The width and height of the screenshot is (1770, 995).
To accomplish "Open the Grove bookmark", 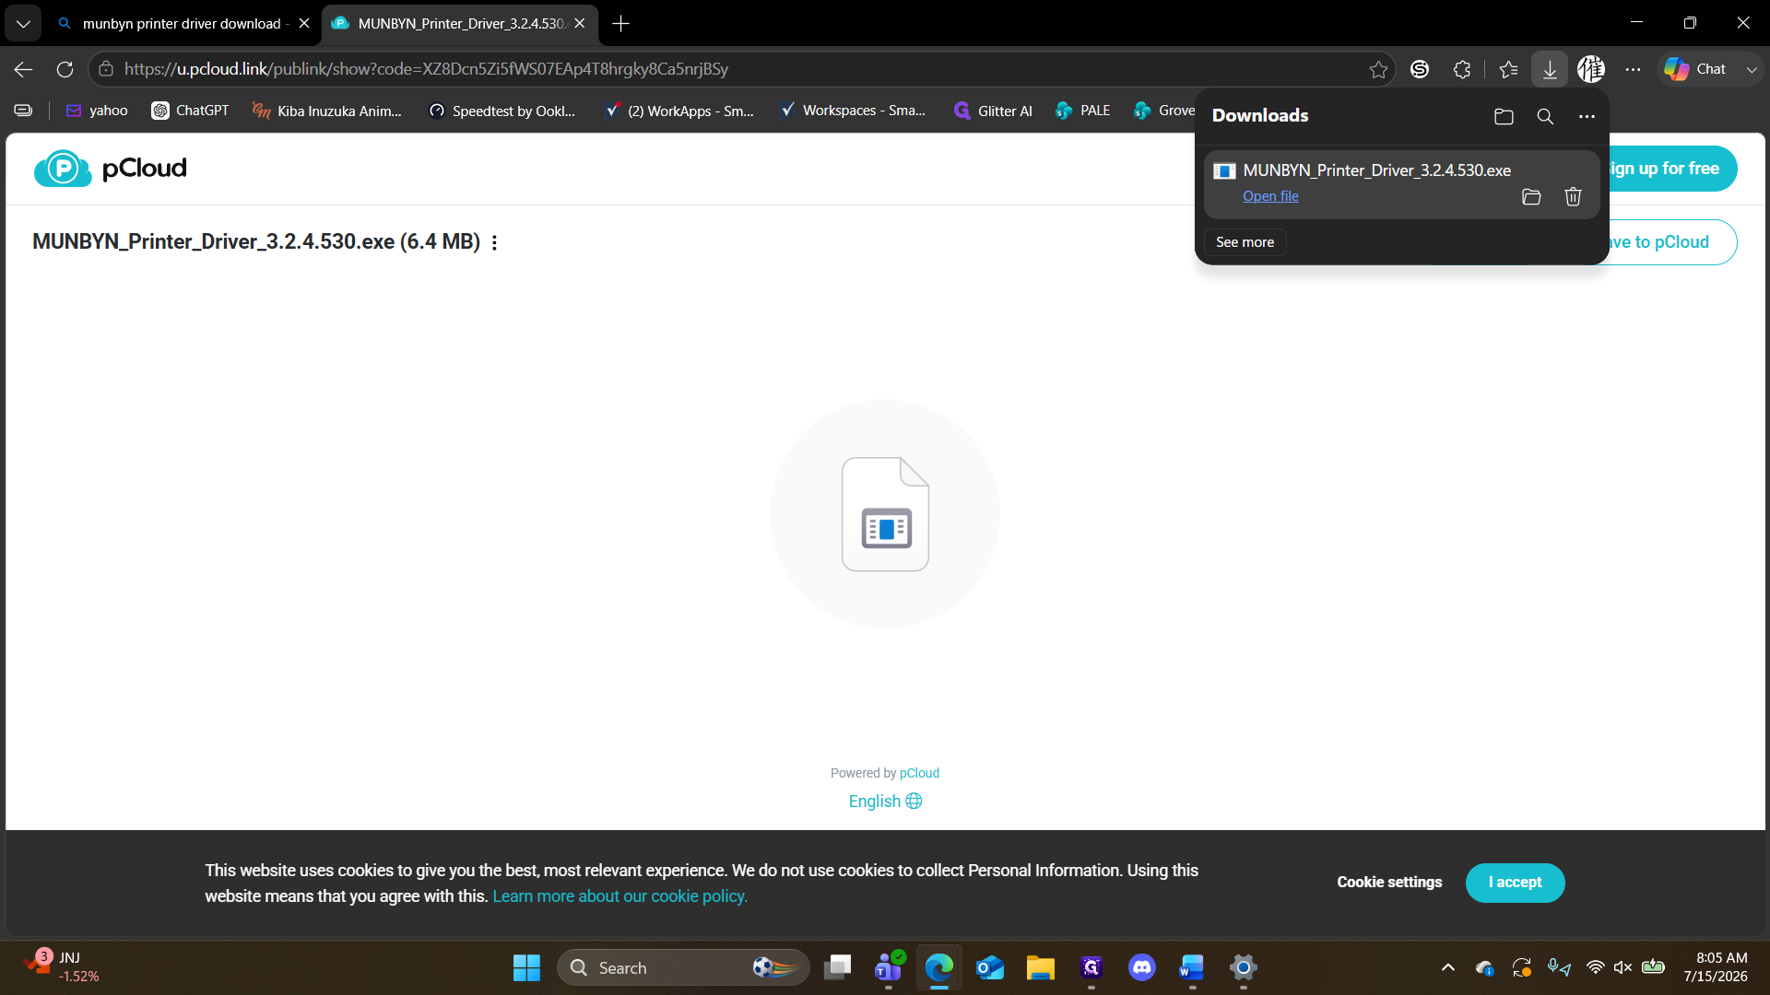I will coord(1164,111).
